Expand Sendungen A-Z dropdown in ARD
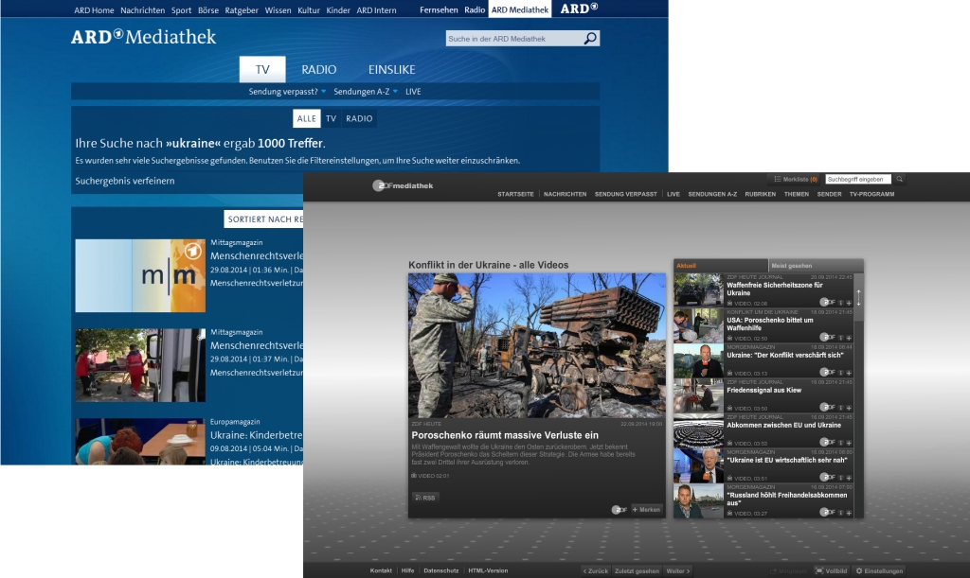Viewport: 970px width, 578px height. point(366,92)
